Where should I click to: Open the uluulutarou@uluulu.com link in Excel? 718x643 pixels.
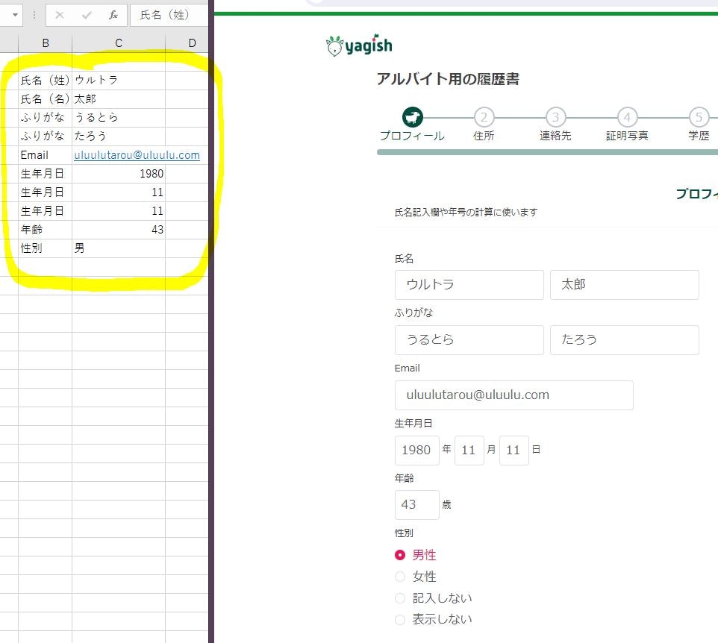pyautogui.click(x=137, y=155)
